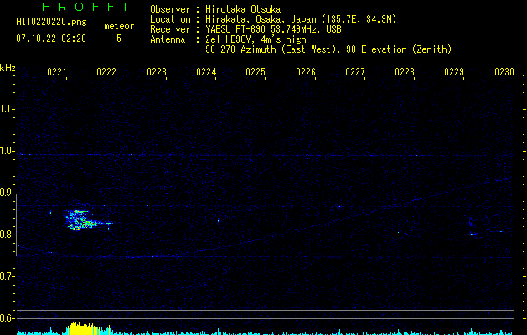This screenshot has width=527, height=335.
Task: Click the yellow signal-strength peak in bottom graph
Action: [82, 328]
